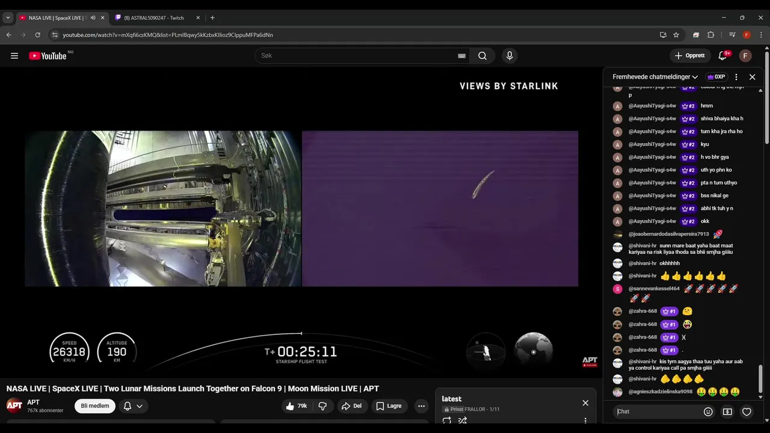Click username @sannevankessel464 in chat
Image resolution: width=770 pixels, height=433 pixels.
pos(654,289)
